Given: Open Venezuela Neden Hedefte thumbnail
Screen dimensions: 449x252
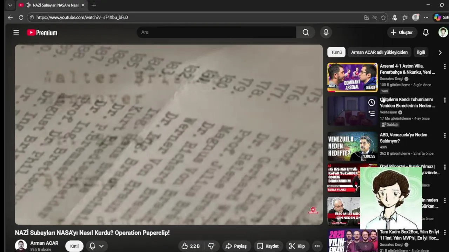Looking at the screenshot, I should pos(353,146).
